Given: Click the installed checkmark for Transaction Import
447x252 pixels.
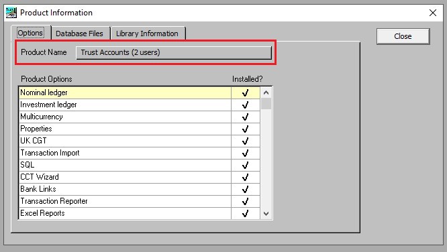Looking at the screenshot, I should coord(245,153).
